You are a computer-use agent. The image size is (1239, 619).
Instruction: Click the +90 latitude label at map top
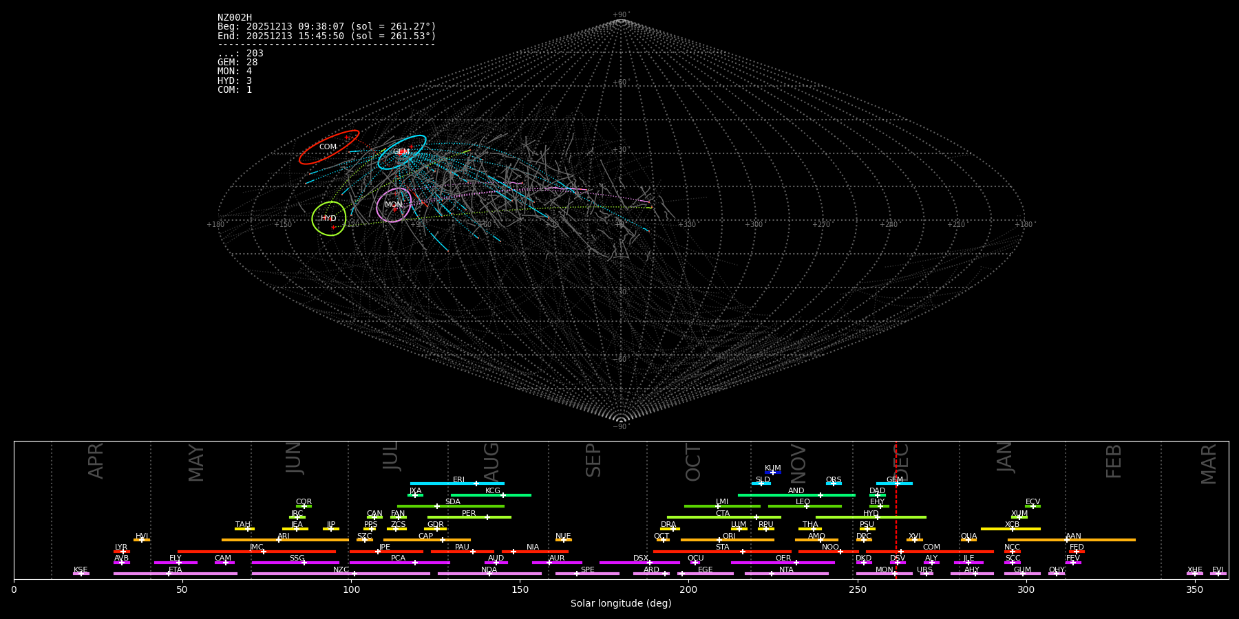[x=620, y=15]
